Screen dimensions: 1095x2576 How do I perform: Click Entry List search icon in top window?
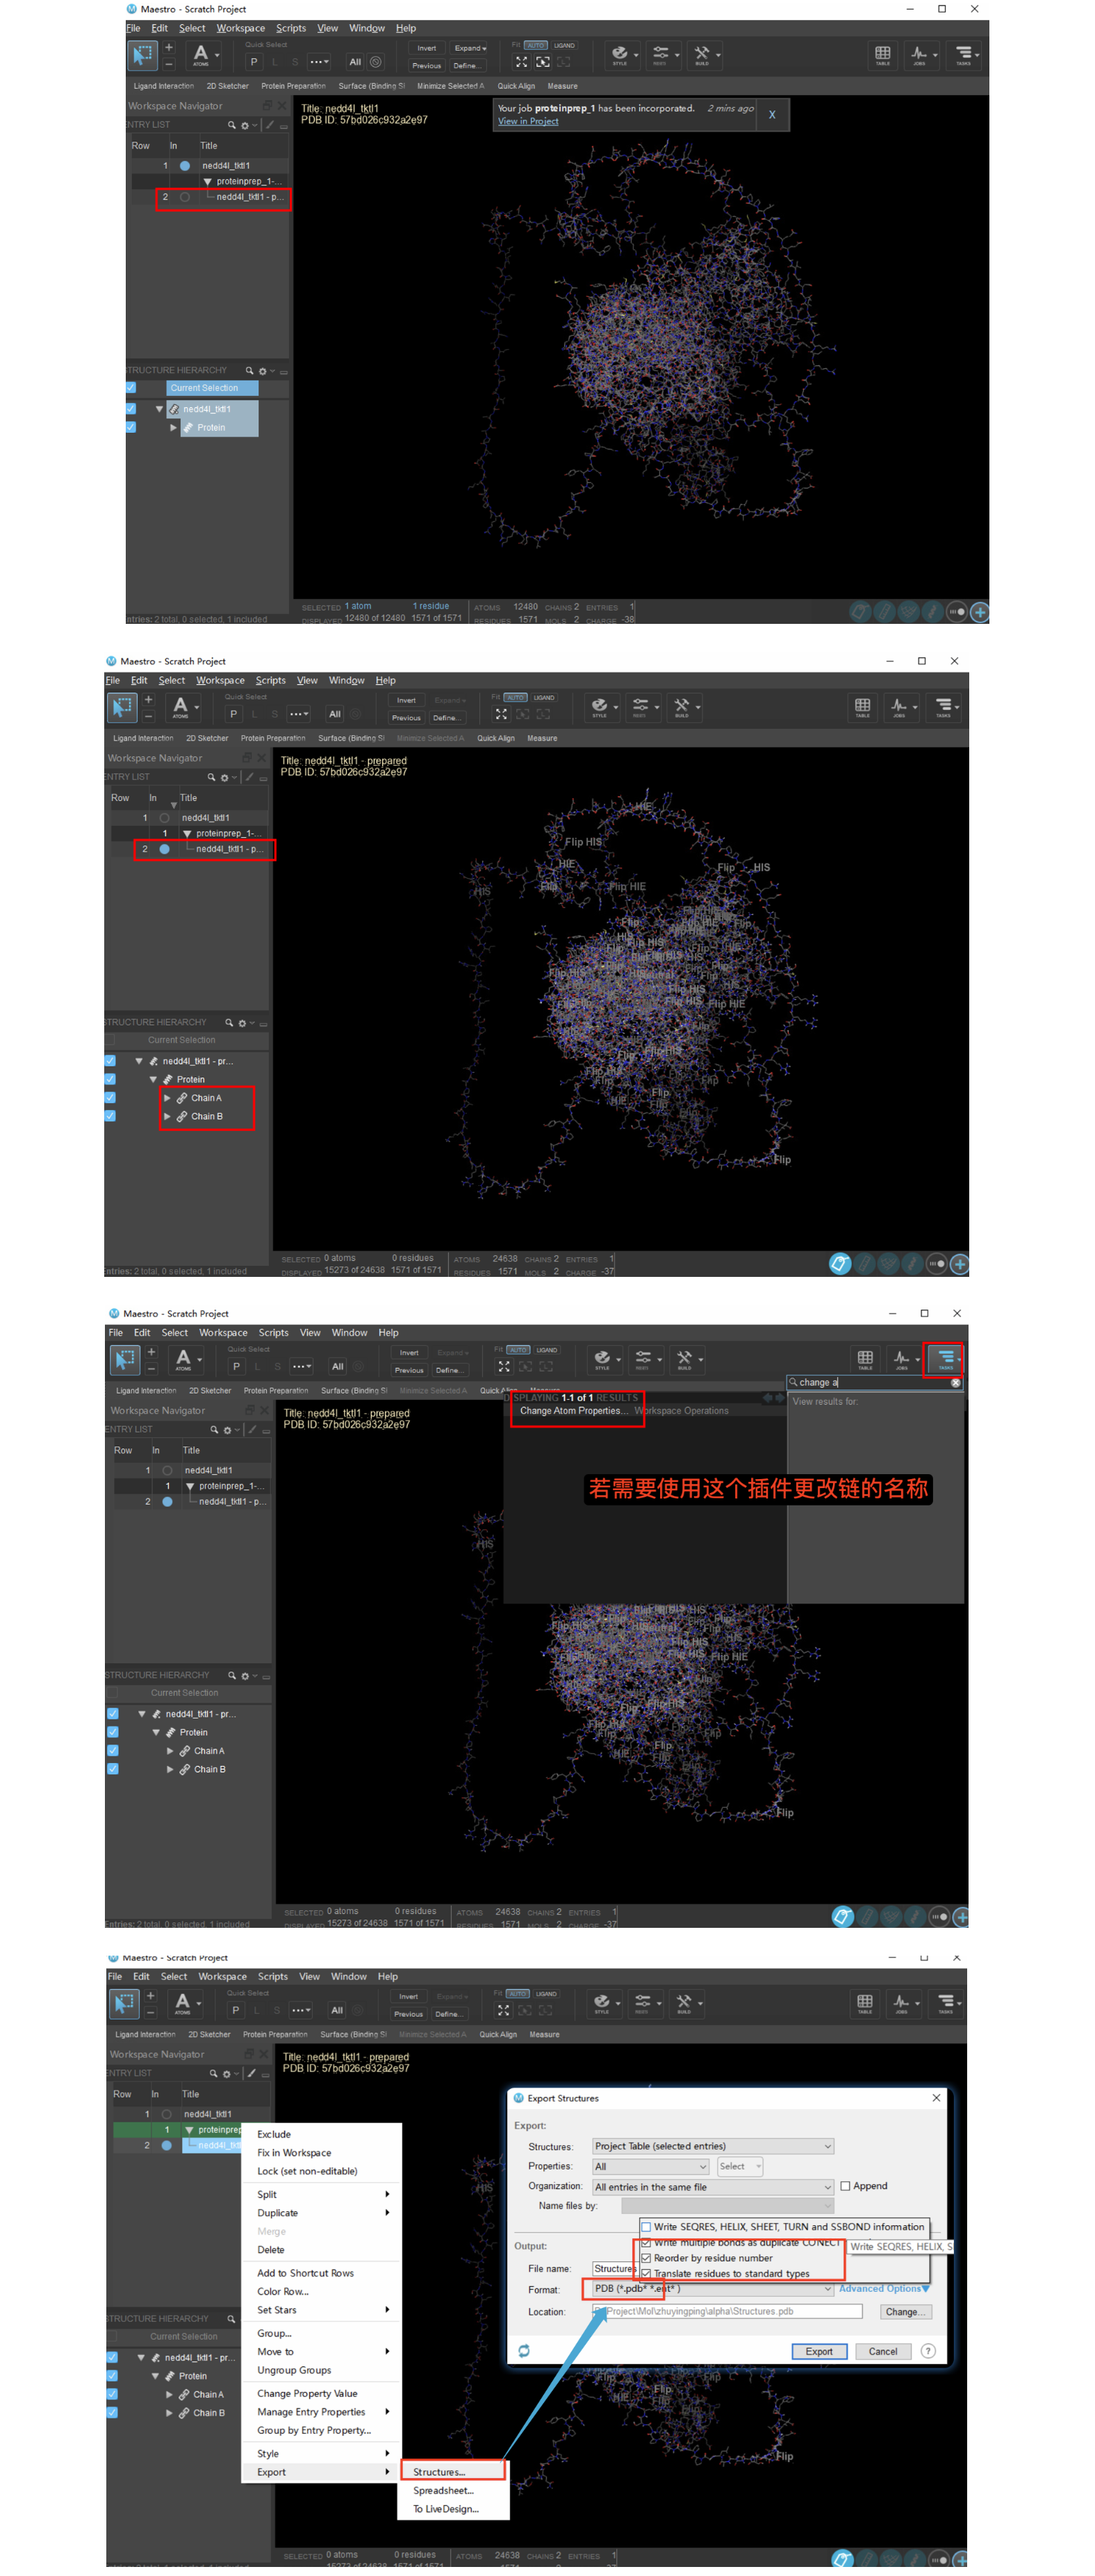point(232,125)
